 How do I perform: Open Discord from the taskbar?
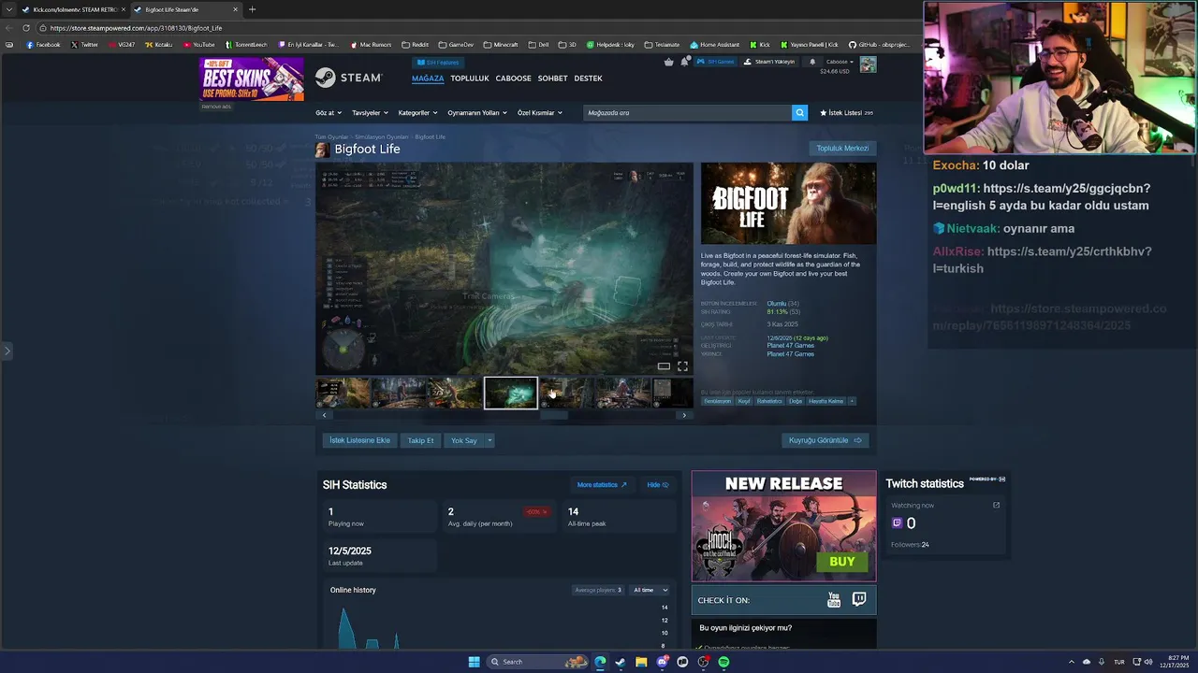click(x=663, y=662)
